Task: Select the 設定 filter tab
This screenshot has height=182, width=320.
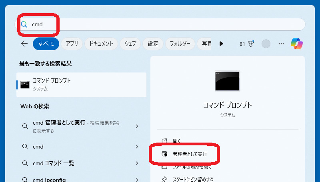Action: [153, 44]
